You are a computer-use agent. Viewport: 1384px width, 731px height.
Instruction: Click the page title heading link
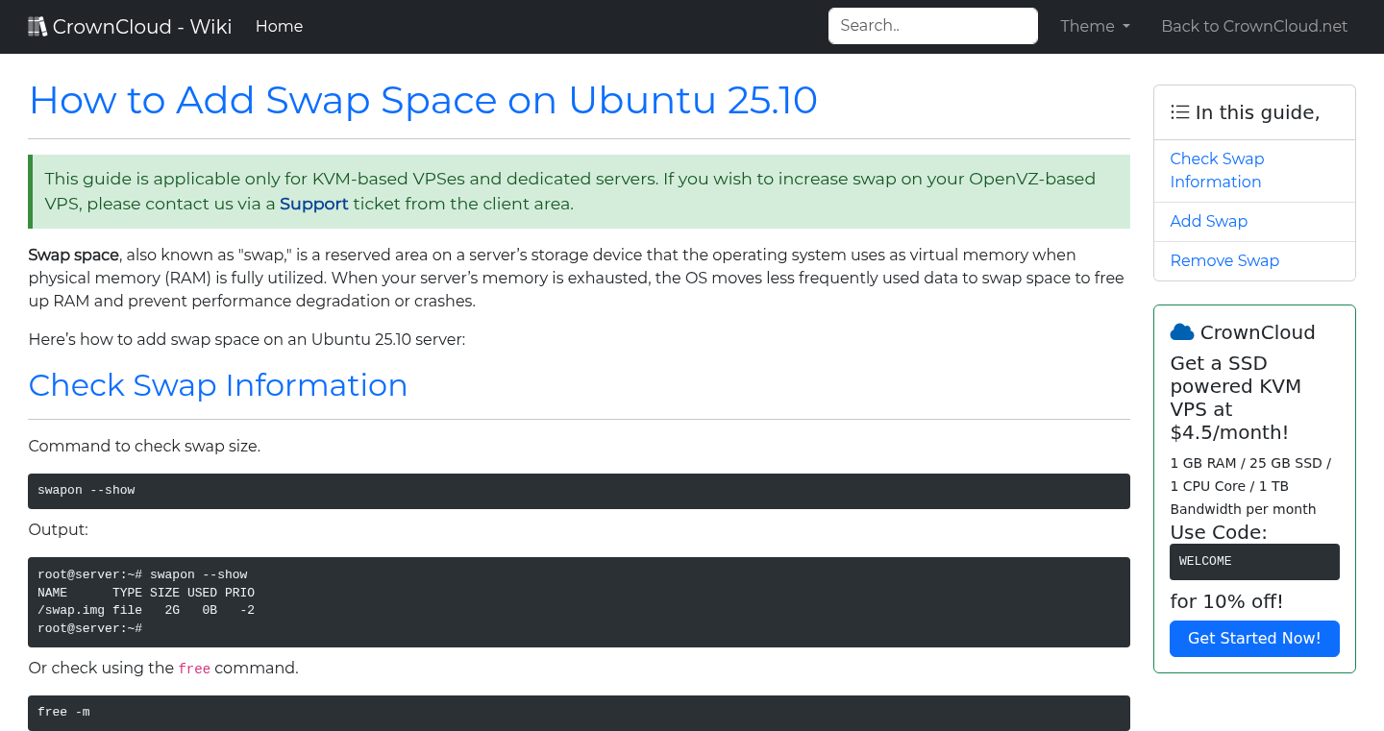[423, 100]
